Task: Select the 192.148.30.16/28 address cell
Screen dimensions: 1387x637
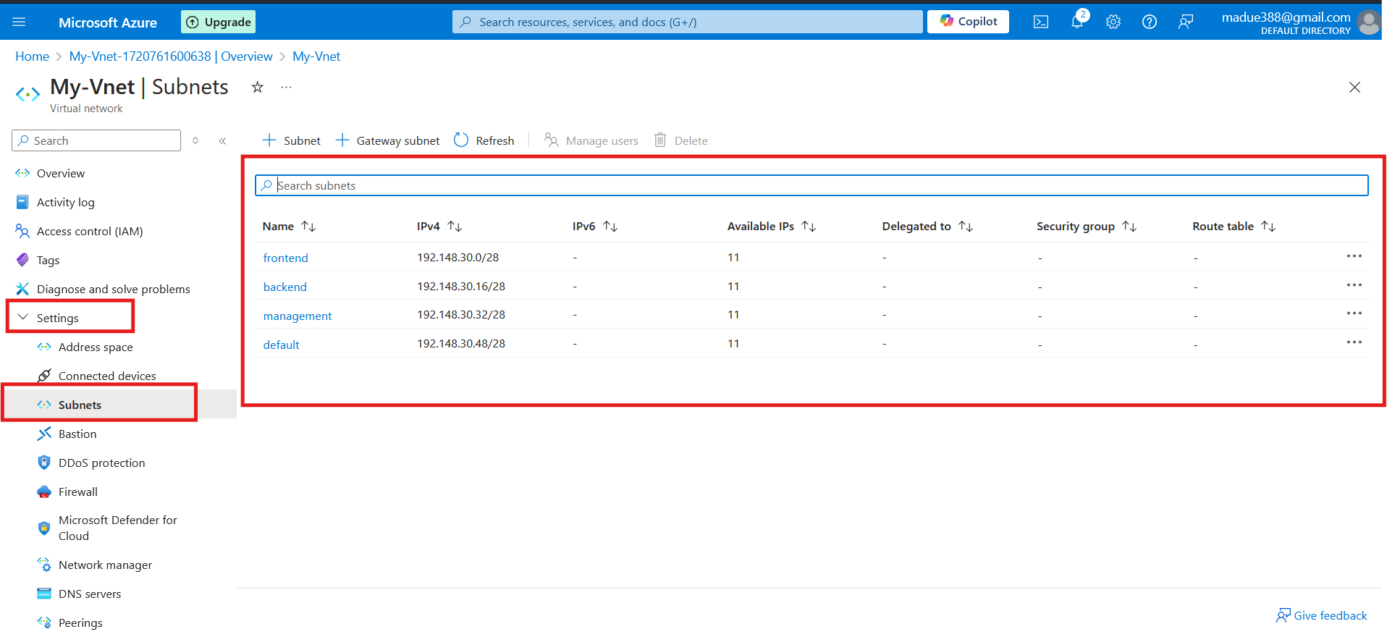Action: click(461, 287)
